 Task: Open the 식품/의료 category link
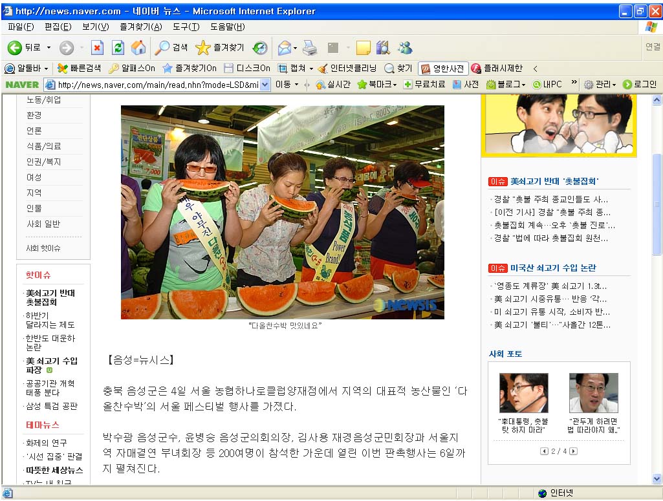tap(43, 146)
